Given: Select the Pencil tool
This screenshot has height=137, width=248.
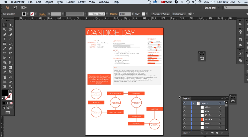Looking at the screenshot, I should pos(5,49).
